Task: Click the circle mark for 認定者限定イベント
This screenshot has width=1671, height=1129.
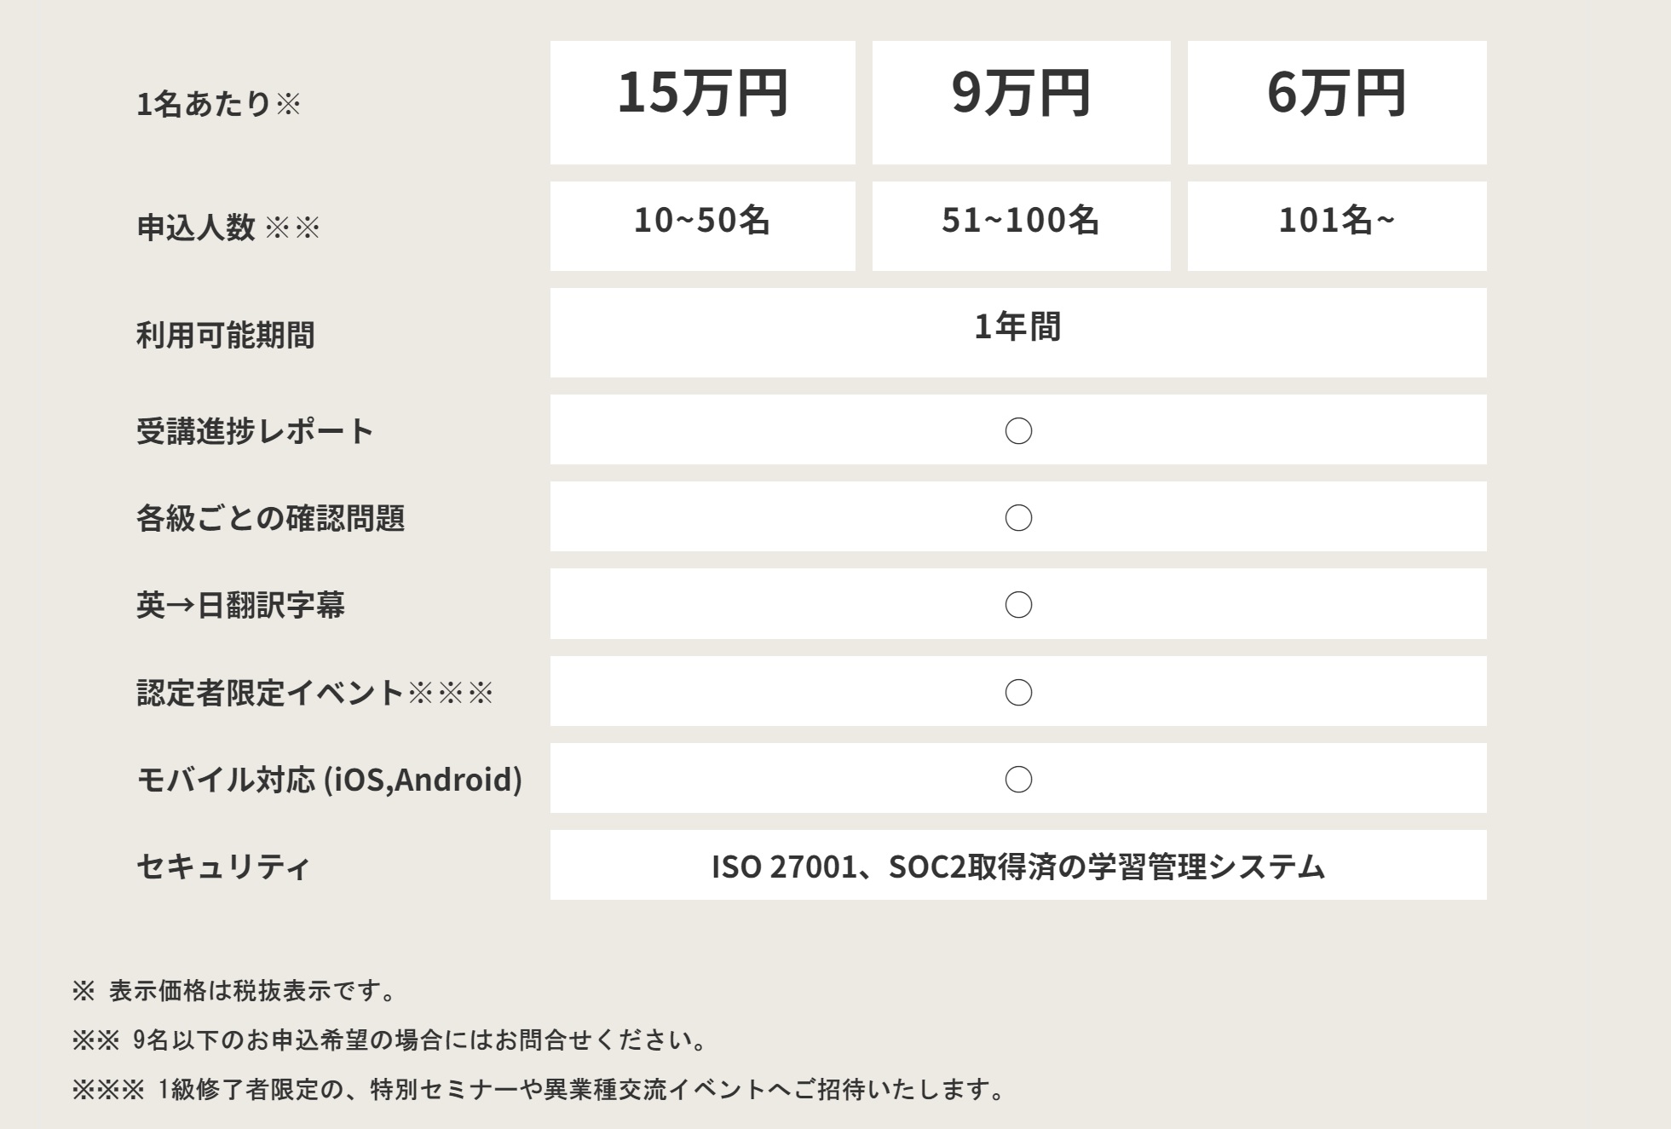Action: [x=1018, y=693]
